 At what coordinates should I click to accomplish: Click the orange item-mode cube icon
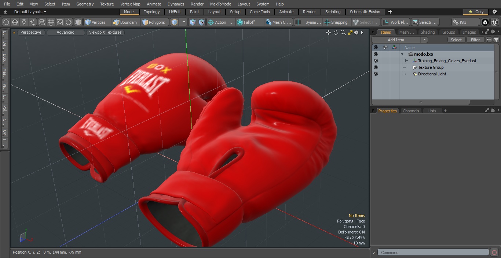(x=175, y=22)
